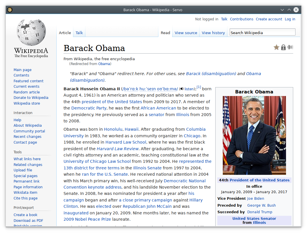The image size is (307, 233).
Task: Click the featured article star icon
Action: (276, 47)
